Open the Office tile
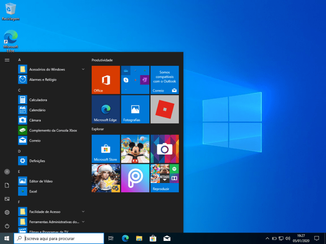Screen dimensions: 326x244 [x=105, y=80]
